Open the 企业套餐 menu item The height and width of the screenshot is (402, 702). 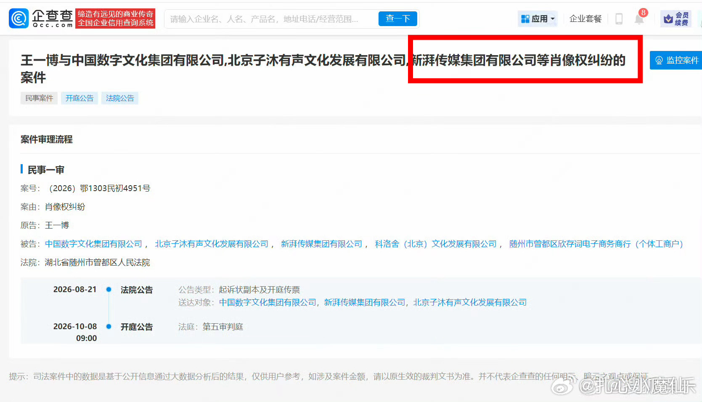click(585, 19)
